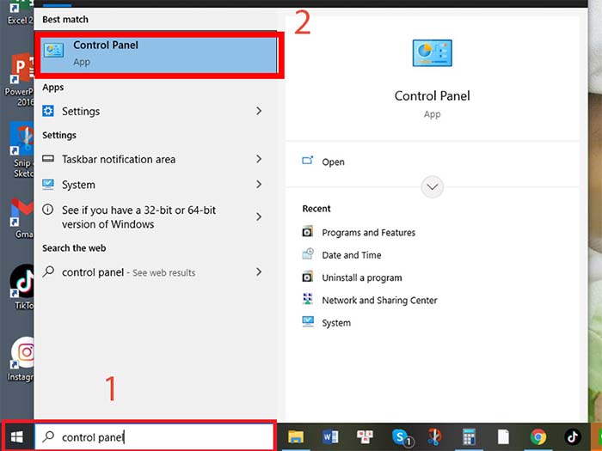Open Google Chrome from the taskbar
Image resolution: width=602 pixels, height=451 pixels.
538,436
